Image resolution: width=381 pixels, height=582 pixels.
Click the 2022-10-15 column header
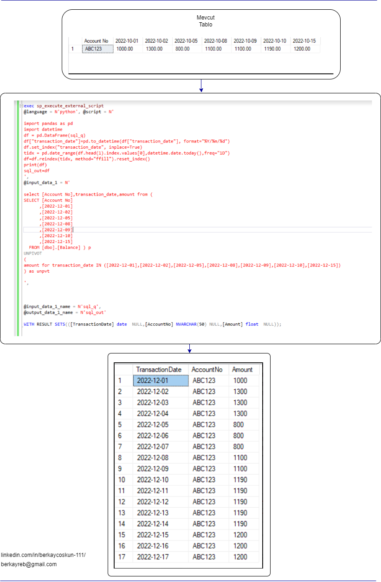(x=304, y=39)
